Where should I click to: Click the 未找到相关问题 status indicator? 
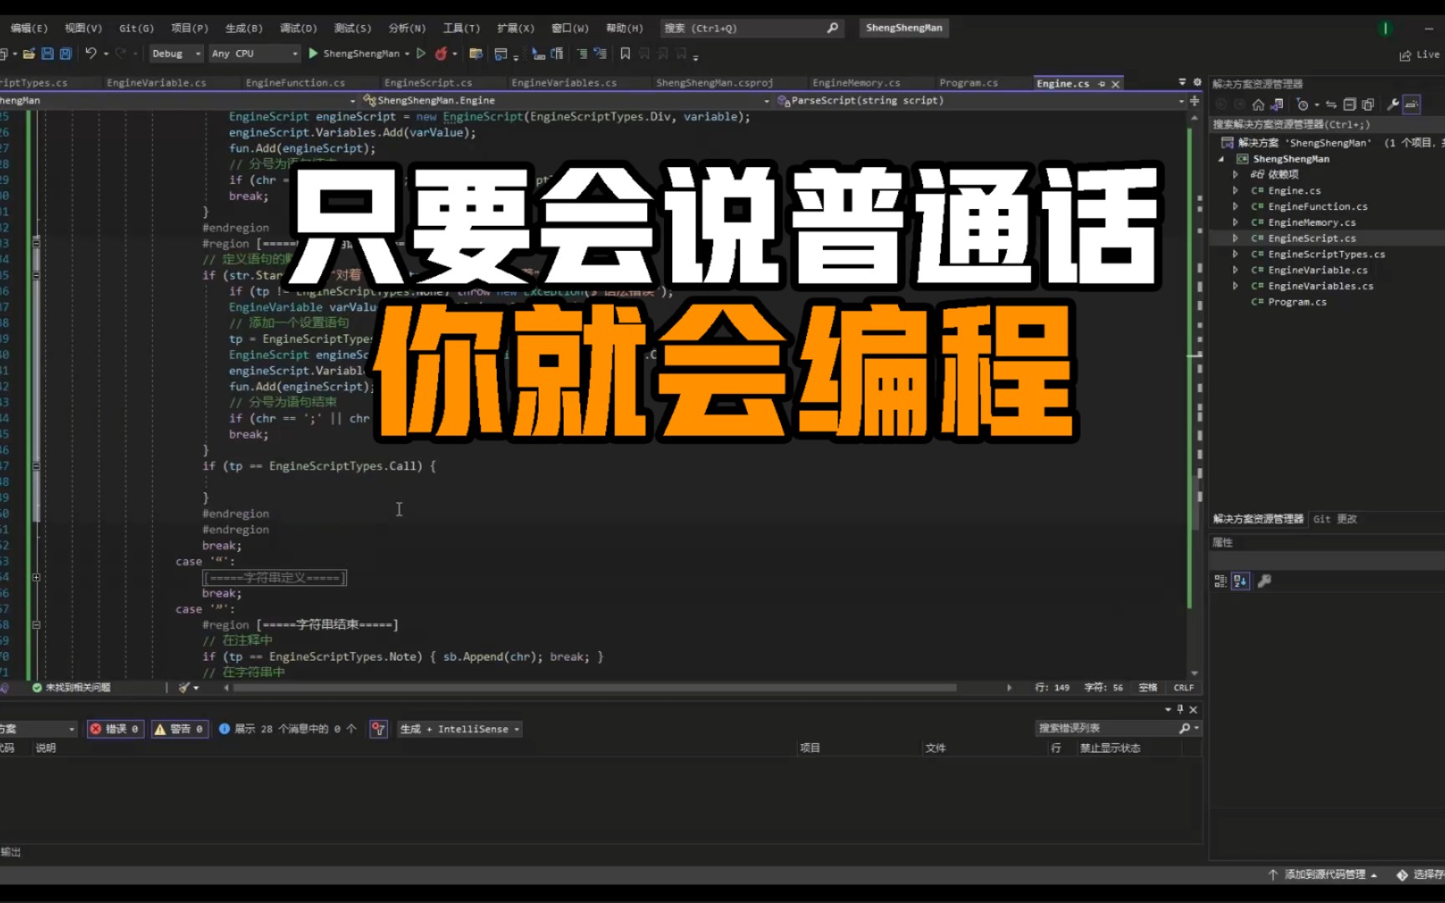(x=71, y=687)
